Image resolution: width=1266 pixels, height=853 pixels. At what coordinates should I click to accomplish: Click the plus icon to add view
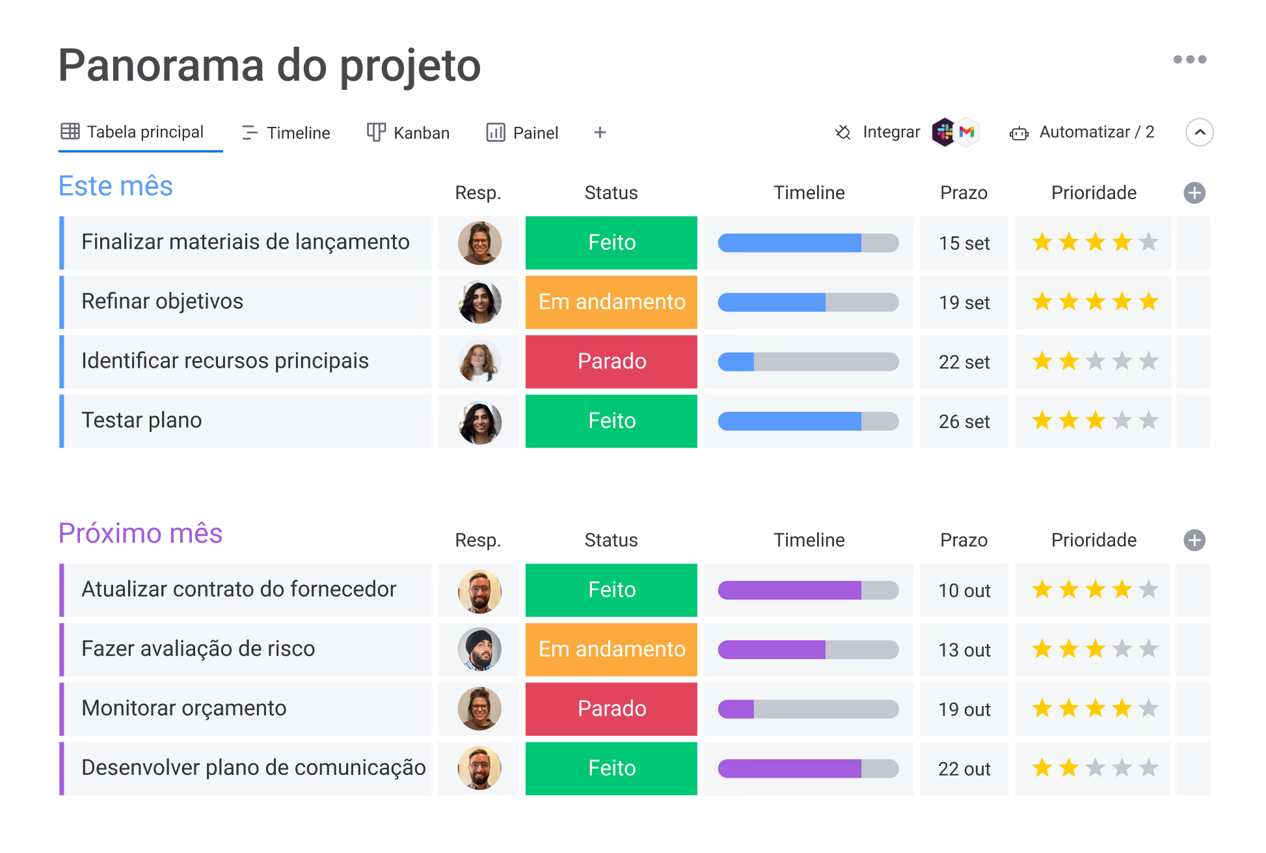pyautogui.click(x=600, y=133)
